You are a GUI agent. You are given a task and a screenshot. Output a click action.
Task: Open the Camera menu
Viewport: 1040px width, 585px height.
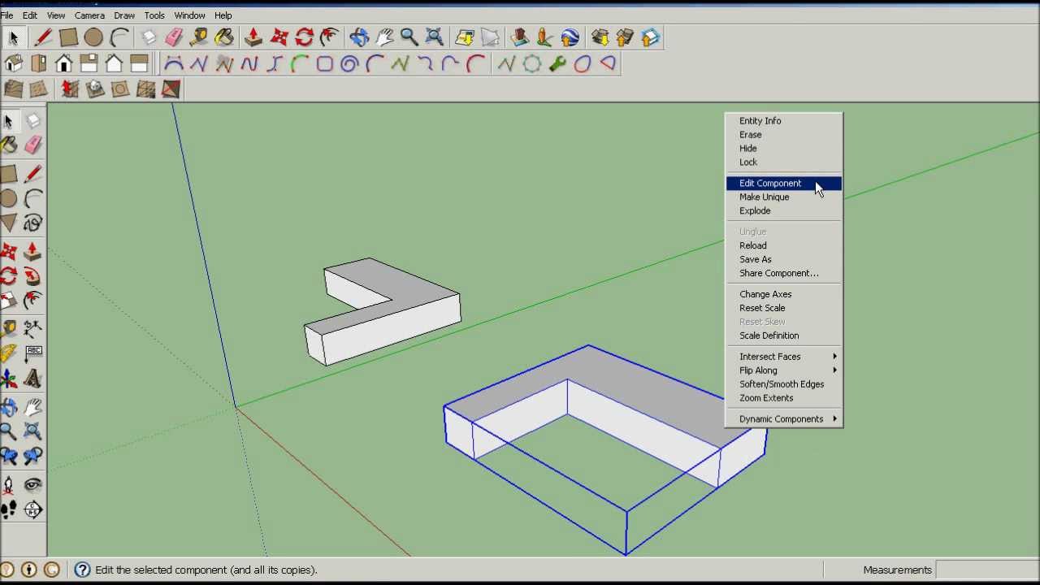tap(89, 15)
